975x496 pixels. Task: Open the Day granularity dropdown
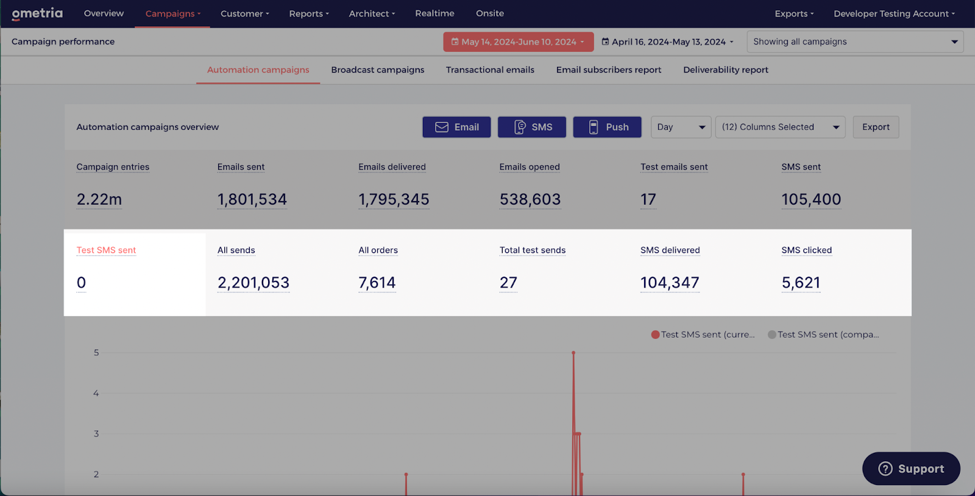click(x=681, y=127)
